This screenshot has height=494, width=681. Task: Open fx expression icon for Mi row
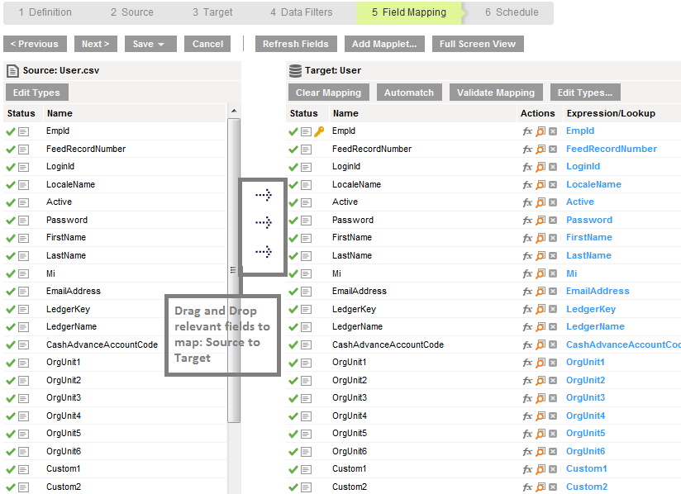click(527, 273)
